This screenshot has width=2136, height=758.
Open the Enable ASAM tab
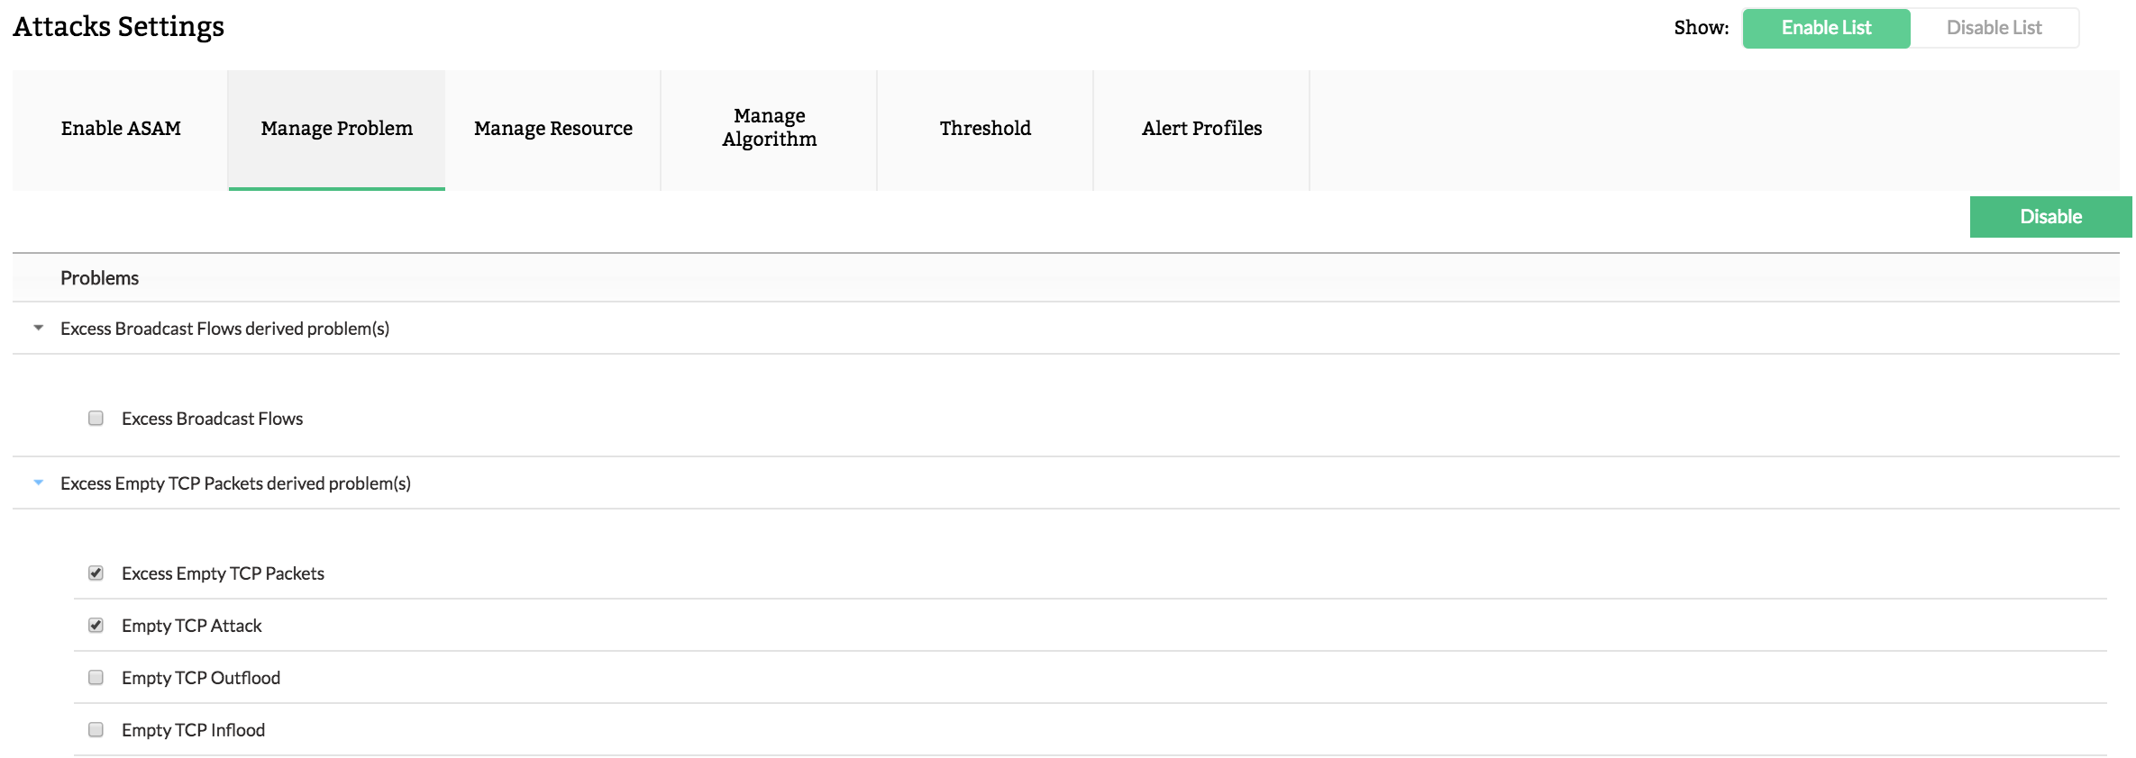[x=121, y=129]
